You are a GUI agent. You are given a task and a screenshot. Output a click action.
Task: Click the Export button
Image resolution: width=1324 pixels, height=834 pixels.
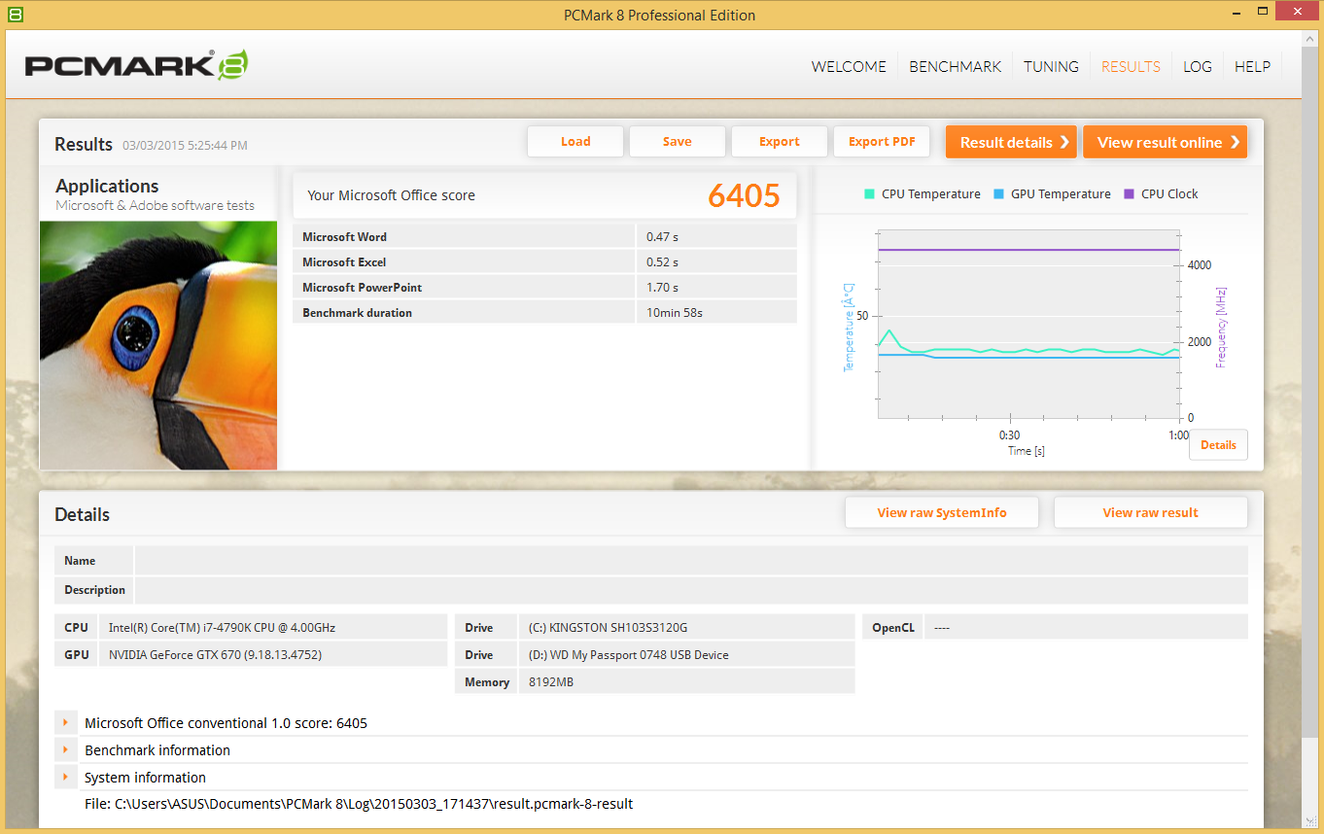click(780, 142)
